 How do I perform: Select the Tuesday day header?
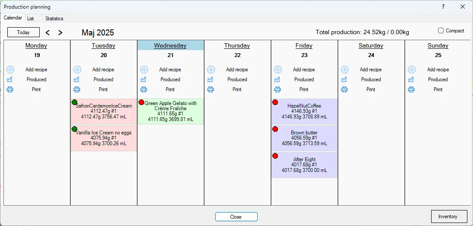click(104, 46)
